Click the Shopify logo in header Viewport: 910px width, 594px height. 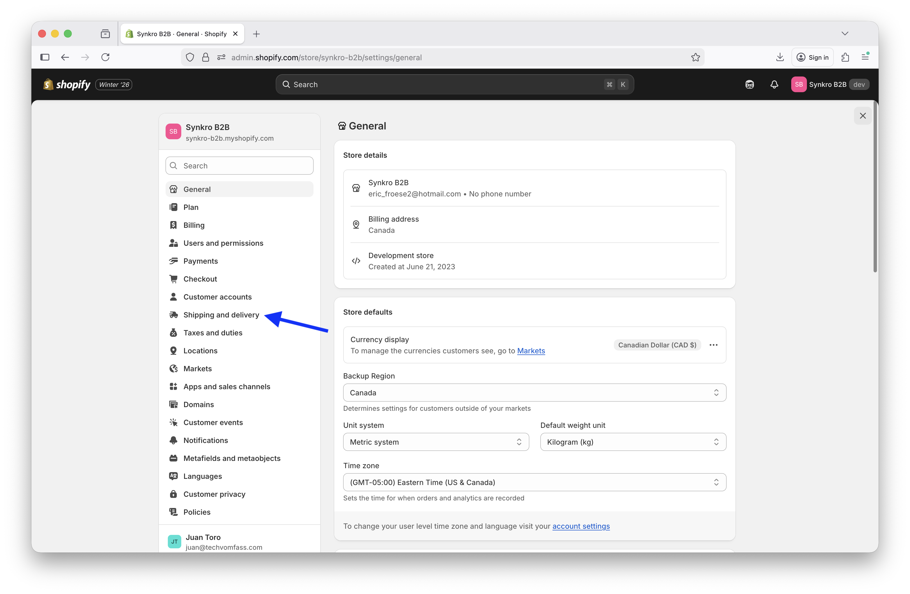click(67, 85)
